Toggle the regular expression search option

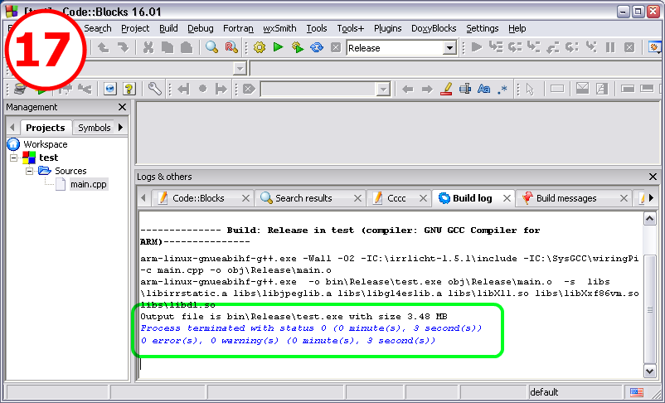(502, 89)
